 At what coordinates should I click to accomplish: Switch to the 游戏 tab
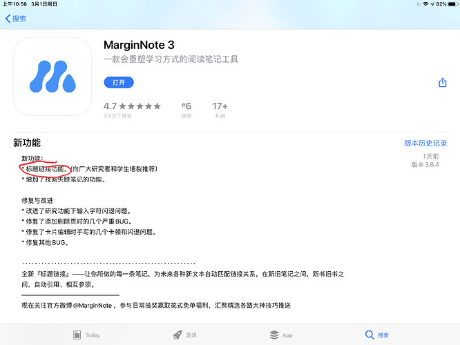click(x=185, y=335)
